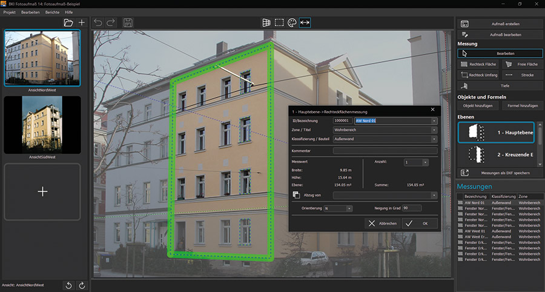Select the dashed rectangle selection icon
Screen dimensions: 545x292
pos(279,23)
